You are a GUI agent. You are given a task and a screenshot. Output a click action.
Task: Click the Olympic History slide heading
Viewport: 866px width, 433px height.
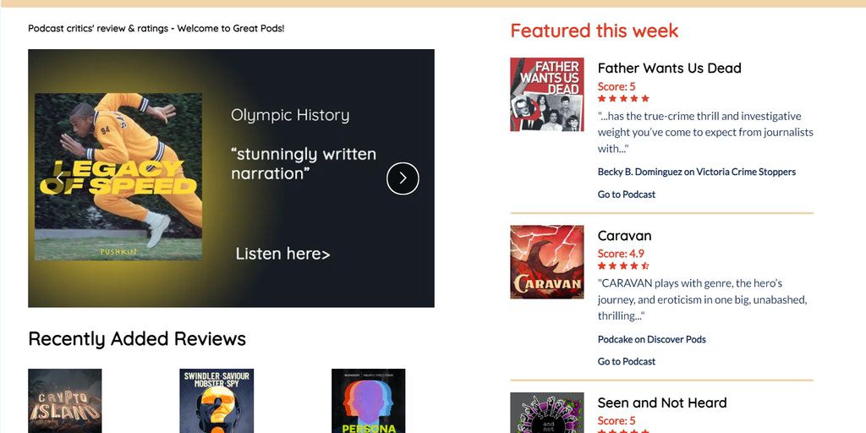[290, 115]
